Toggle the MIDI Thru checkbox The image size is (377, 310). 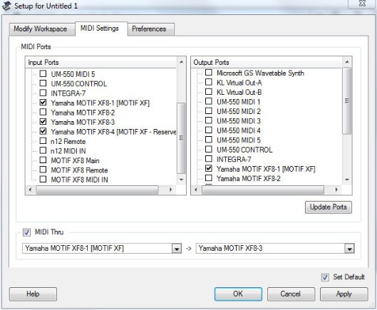[26, 232]
